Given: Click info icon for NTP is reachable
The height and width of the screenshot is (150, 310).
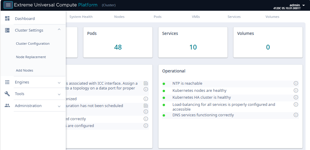Looking at the screenshot, I should coord(296,83).
